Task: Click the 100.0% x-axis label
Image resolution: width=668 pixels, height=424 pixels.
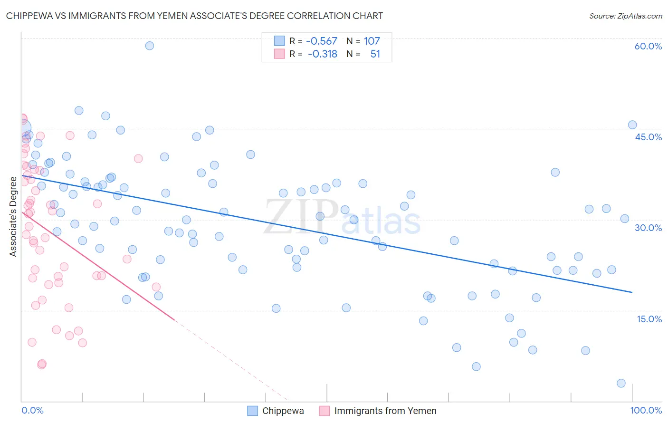Action: click(x=646, y=410)
